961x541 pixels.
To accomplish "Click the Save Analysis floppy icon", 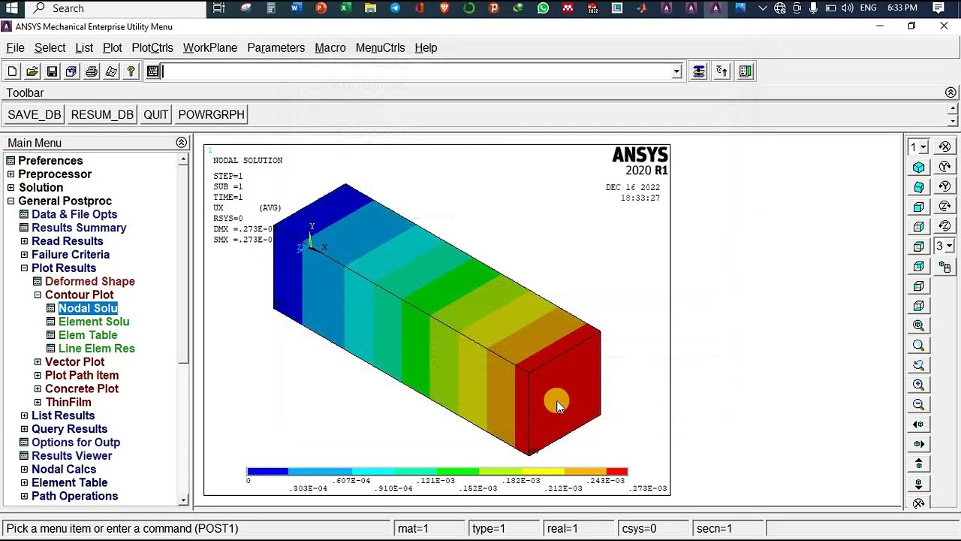I will [x=52, y=71].
